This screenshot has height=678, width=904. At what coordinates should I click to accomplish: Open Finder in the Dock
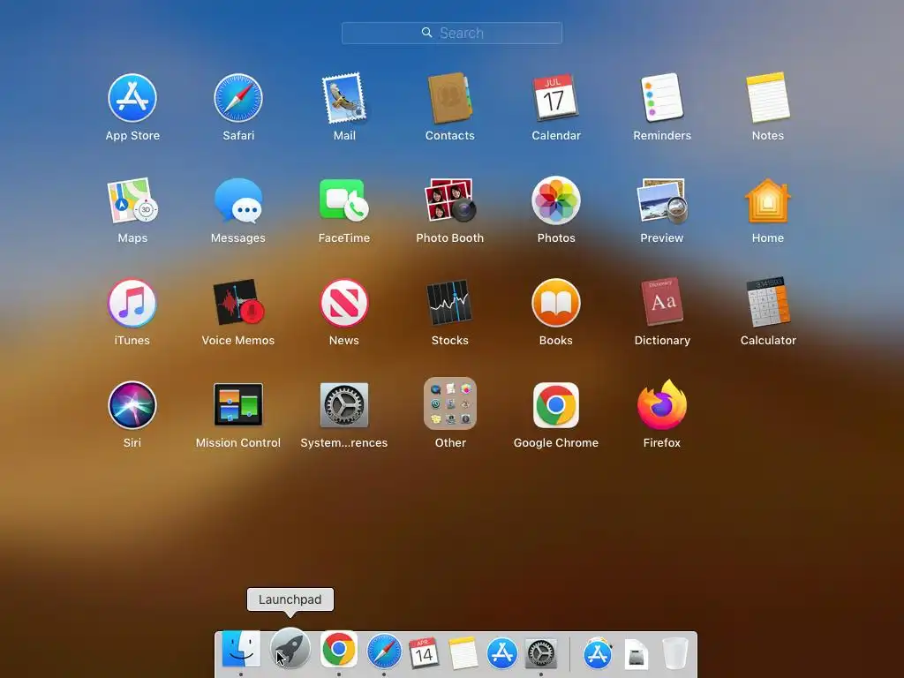[241, 651]
